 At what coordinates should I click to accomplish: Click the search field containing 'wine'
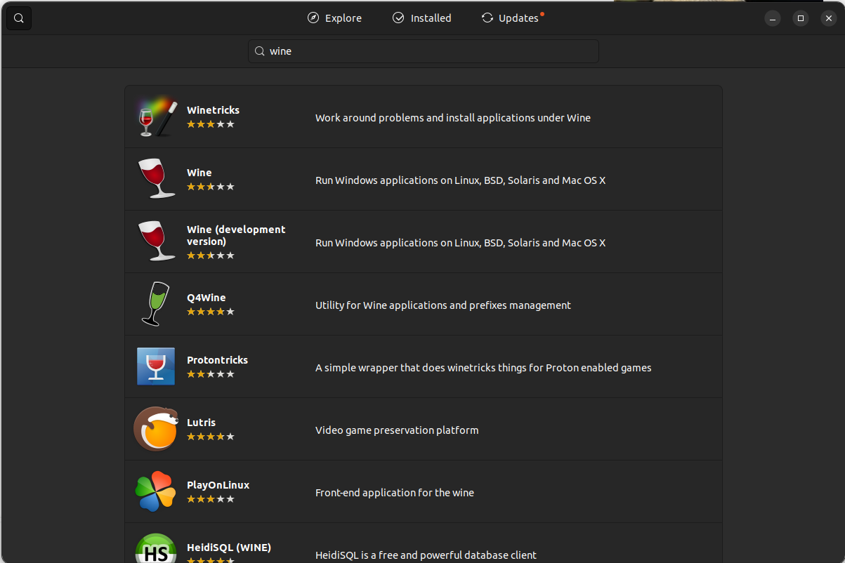[424, 51]
